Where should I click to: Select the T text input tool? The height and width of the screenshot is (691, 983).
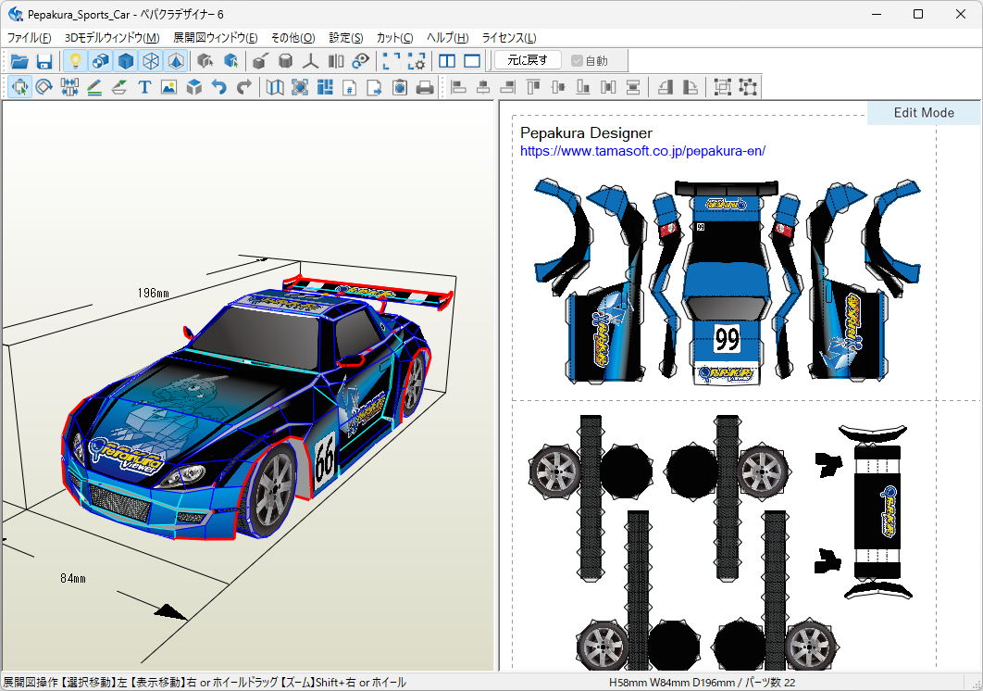coord(144,87)
